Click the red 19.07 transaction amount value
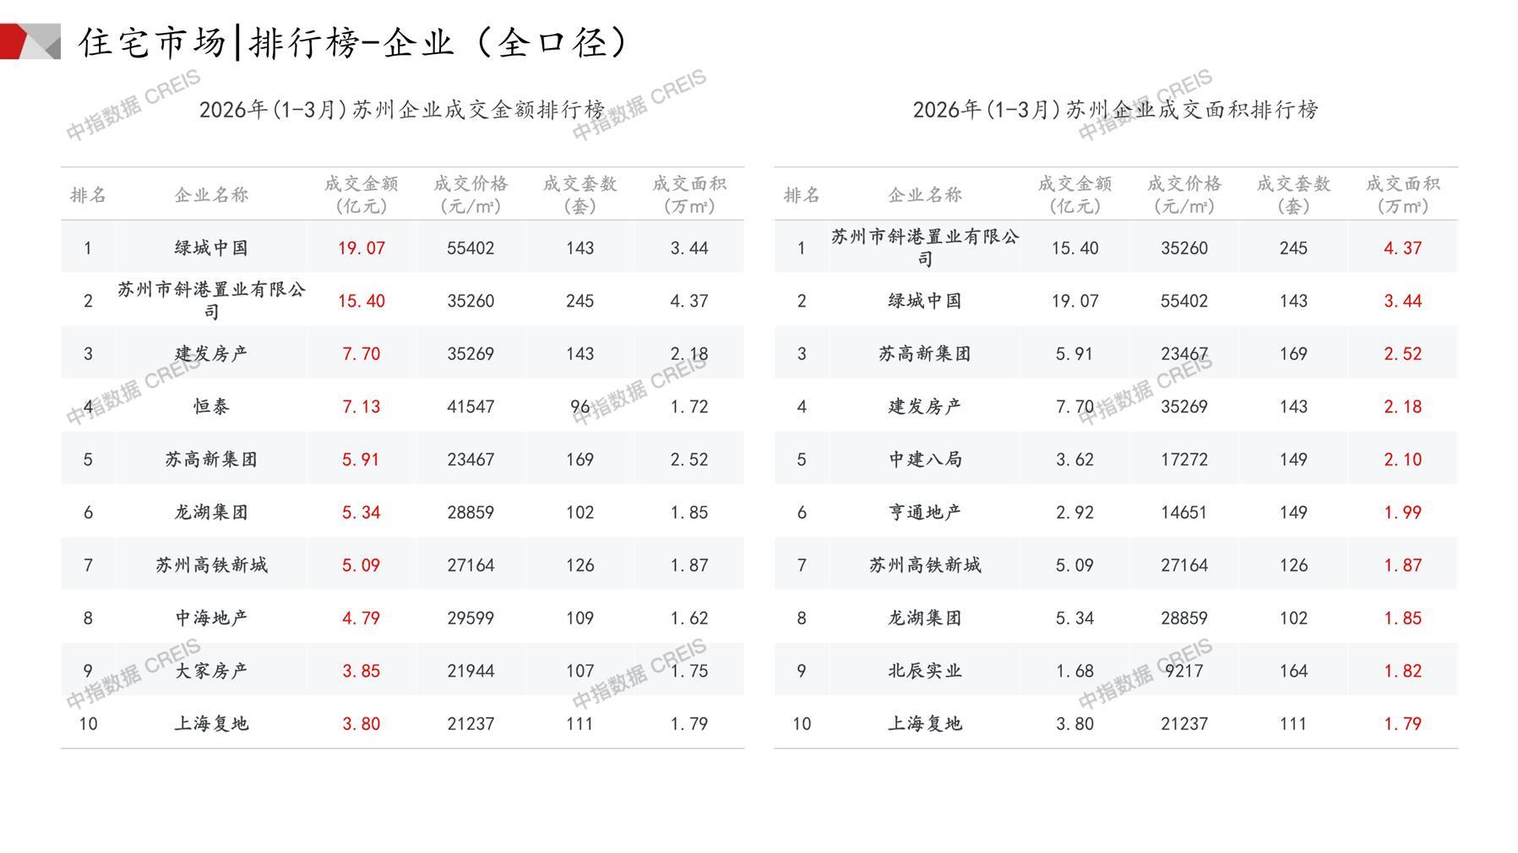 [x=361, y=248]
